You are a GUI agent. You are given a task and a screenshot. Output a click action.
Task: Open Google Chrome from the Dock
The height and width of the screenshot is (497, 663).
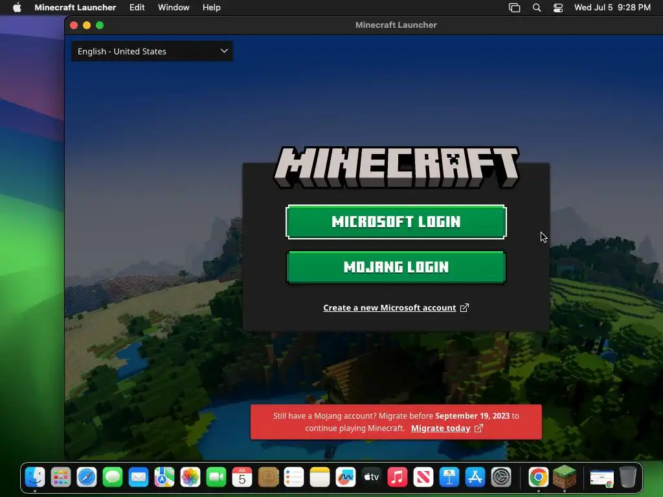538,477
